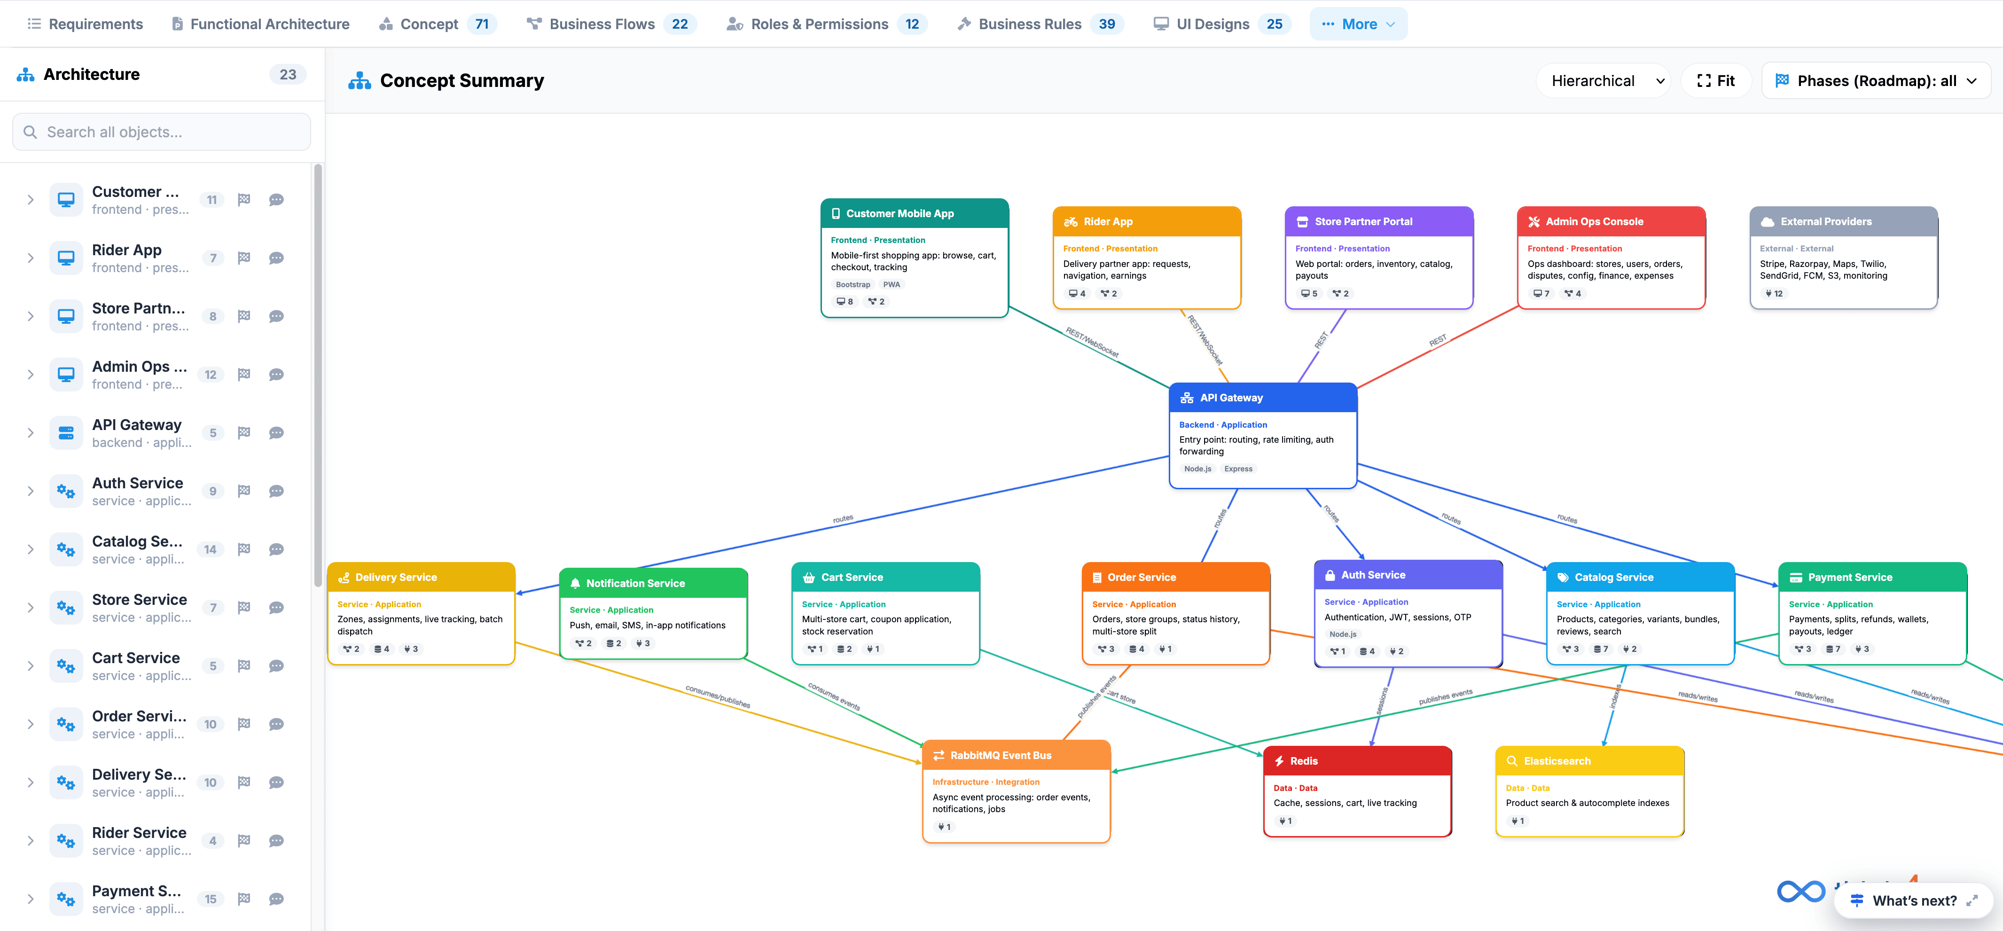Expand the Store Partner tree row
This screenshot has height=931, width=2003.
pyautogui.click(x=31, y=317)
